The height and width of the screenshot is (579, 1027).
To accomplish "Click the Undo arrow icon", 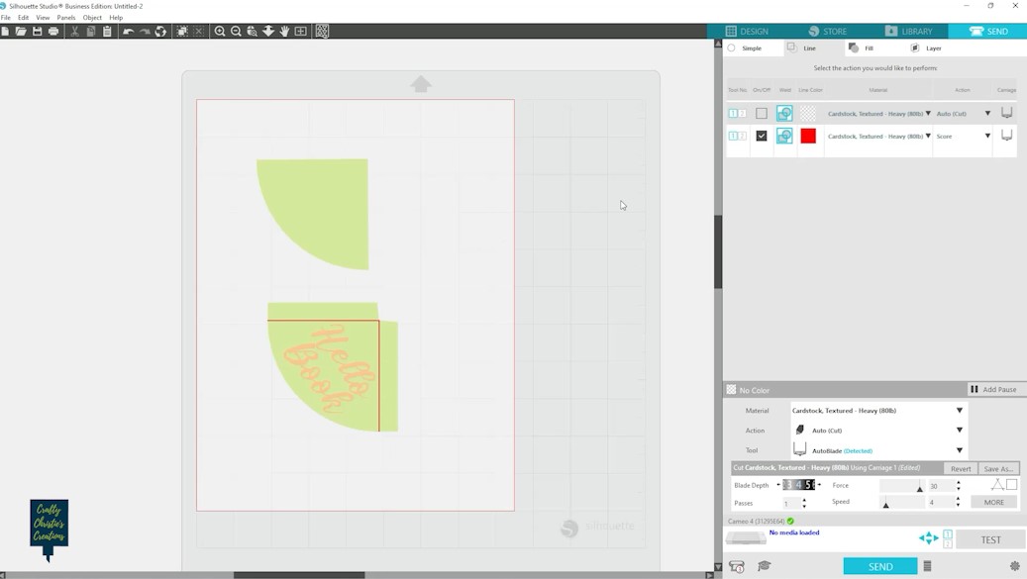I will click(128, 32).
